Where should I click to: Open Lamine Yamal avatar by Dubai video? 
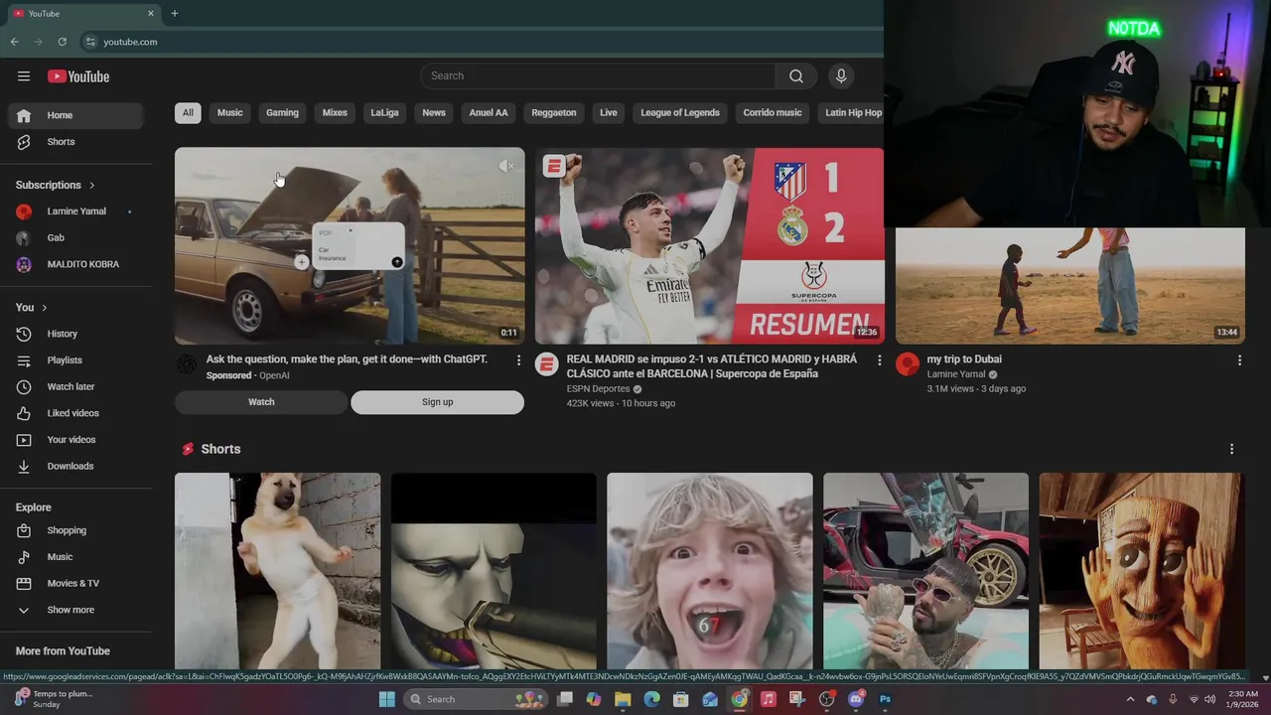[x=907, y=364]
